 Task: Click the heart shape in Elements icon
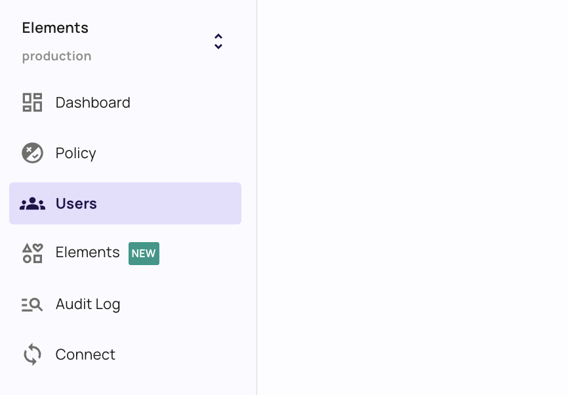37,248
